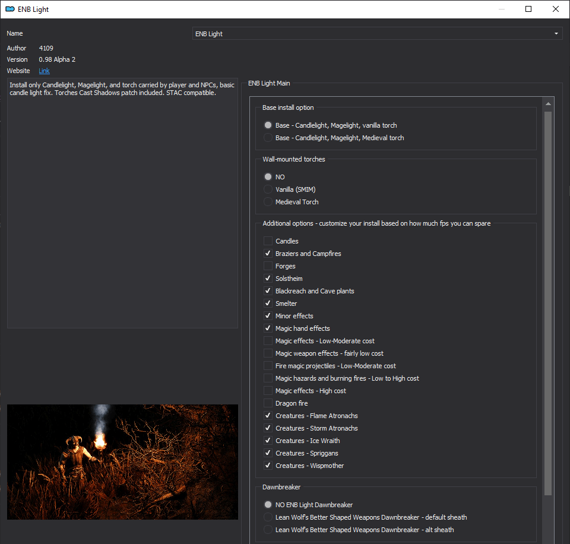This screenshot has width=570, height=544.
Task: Enable Magic effects - High cost
Action: (x=268, y=390)
